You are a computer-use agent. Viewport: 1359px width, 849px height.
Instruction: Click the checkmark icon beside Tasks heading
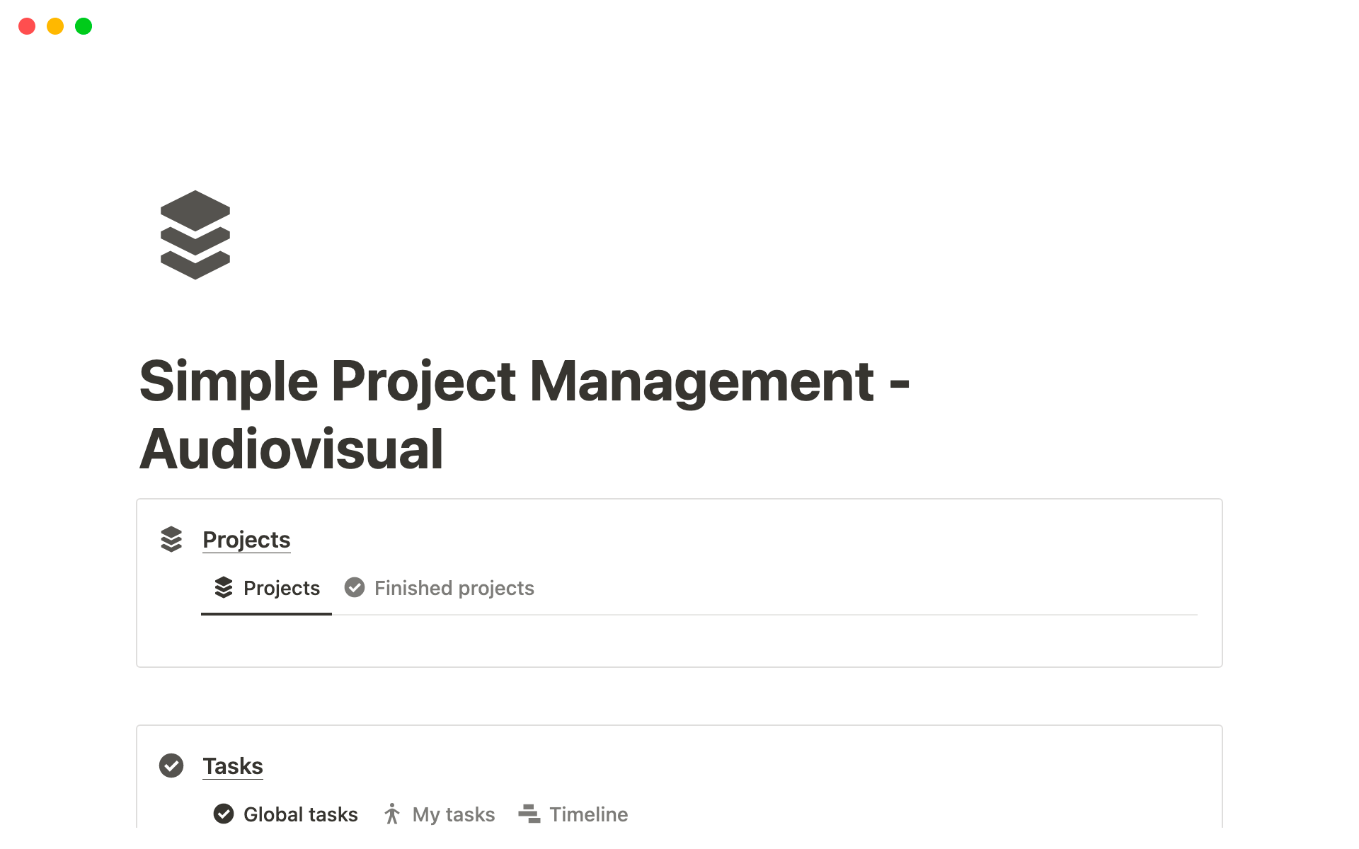(171, 766)
